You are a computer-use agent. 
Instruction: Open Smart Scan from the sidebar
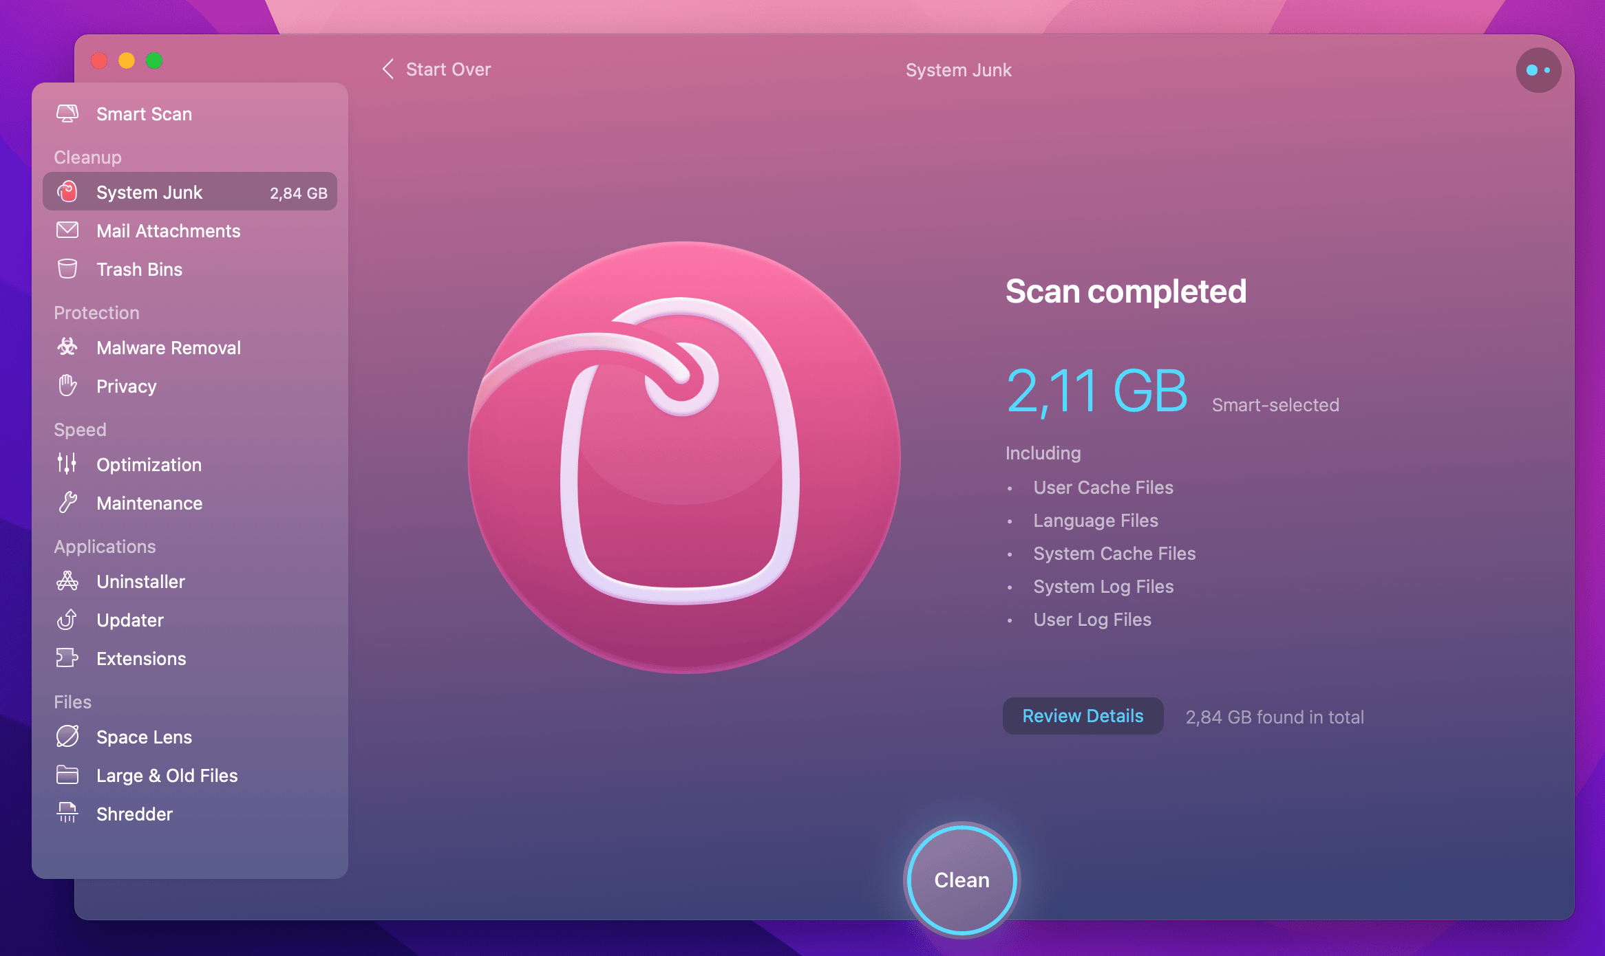coord(190,113)
